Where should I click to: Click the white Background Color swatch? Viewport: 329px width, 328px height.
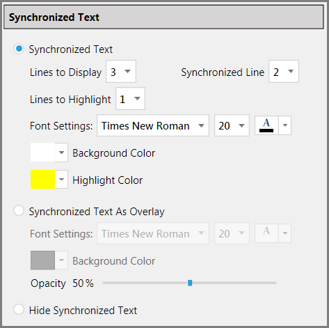42,153
